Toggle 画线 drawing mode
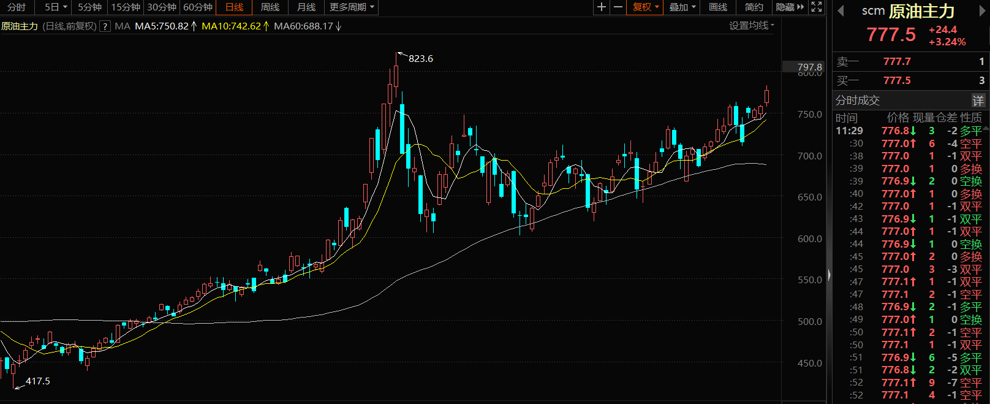 718,7
